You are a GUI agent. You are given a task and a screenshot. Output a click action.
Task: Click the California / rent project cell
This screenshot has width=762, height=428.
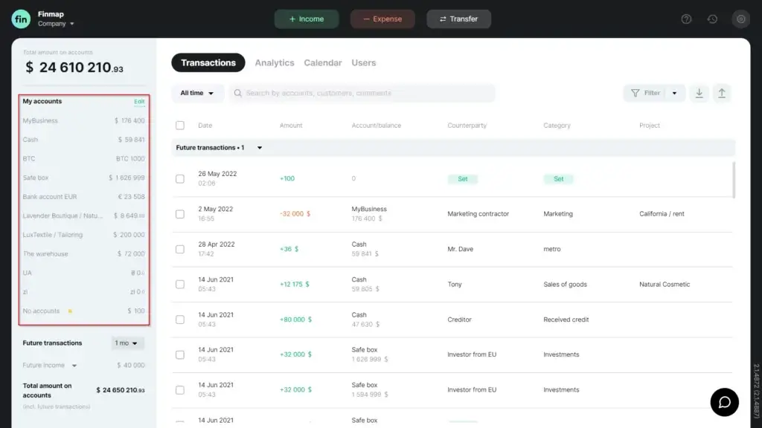662,214
